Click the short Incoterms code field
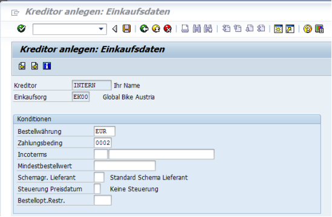The image size is (332, 217). click(x=101, y=154)
